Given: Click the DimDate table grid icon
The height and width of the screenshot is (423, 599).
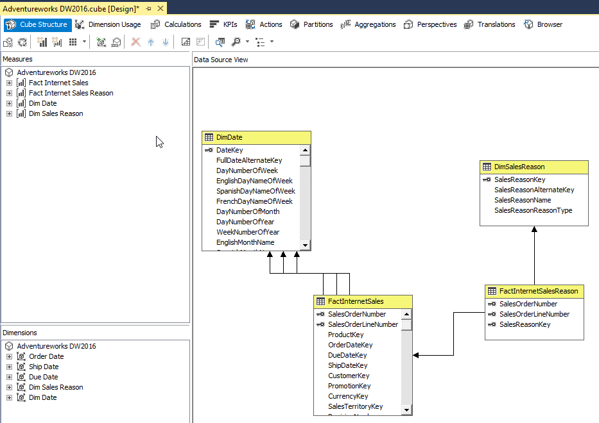Looking at the screenshot, I should coord(209,137).
